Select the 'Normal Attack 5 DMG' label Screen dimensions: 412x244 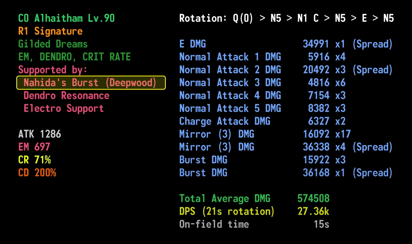230,108
